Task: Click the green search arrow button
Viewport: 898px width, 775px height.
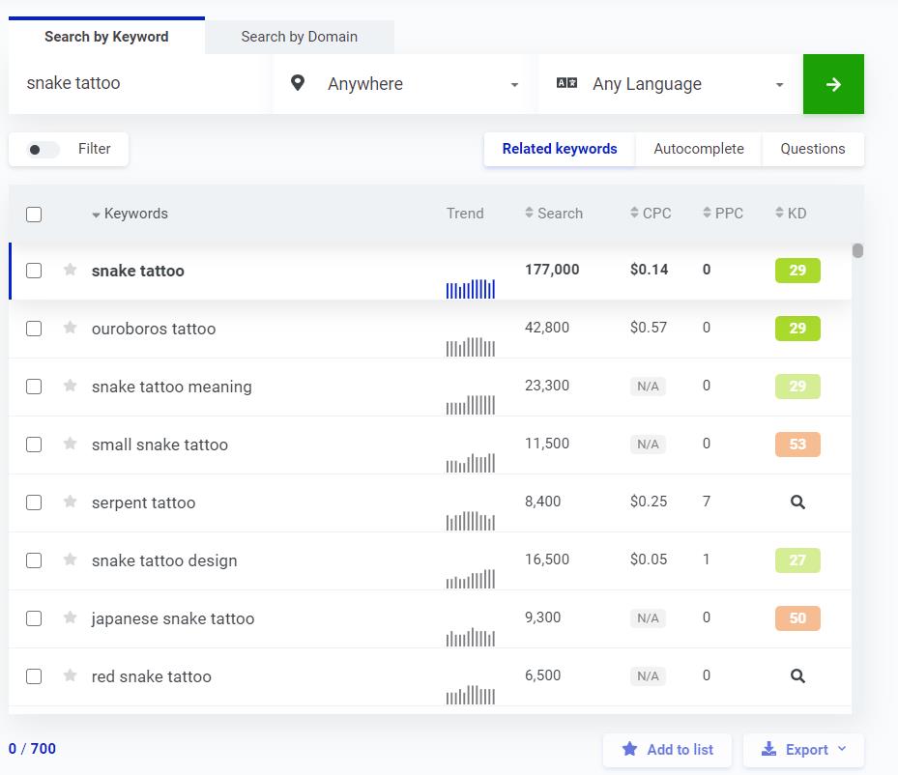Action: tap(833, 84)
